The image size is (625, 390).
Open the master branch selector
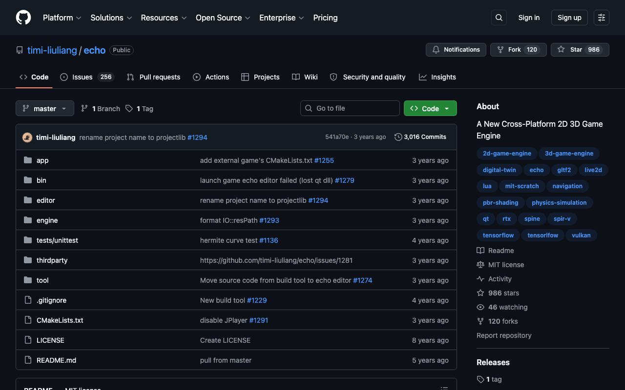(x=45, y=108)
